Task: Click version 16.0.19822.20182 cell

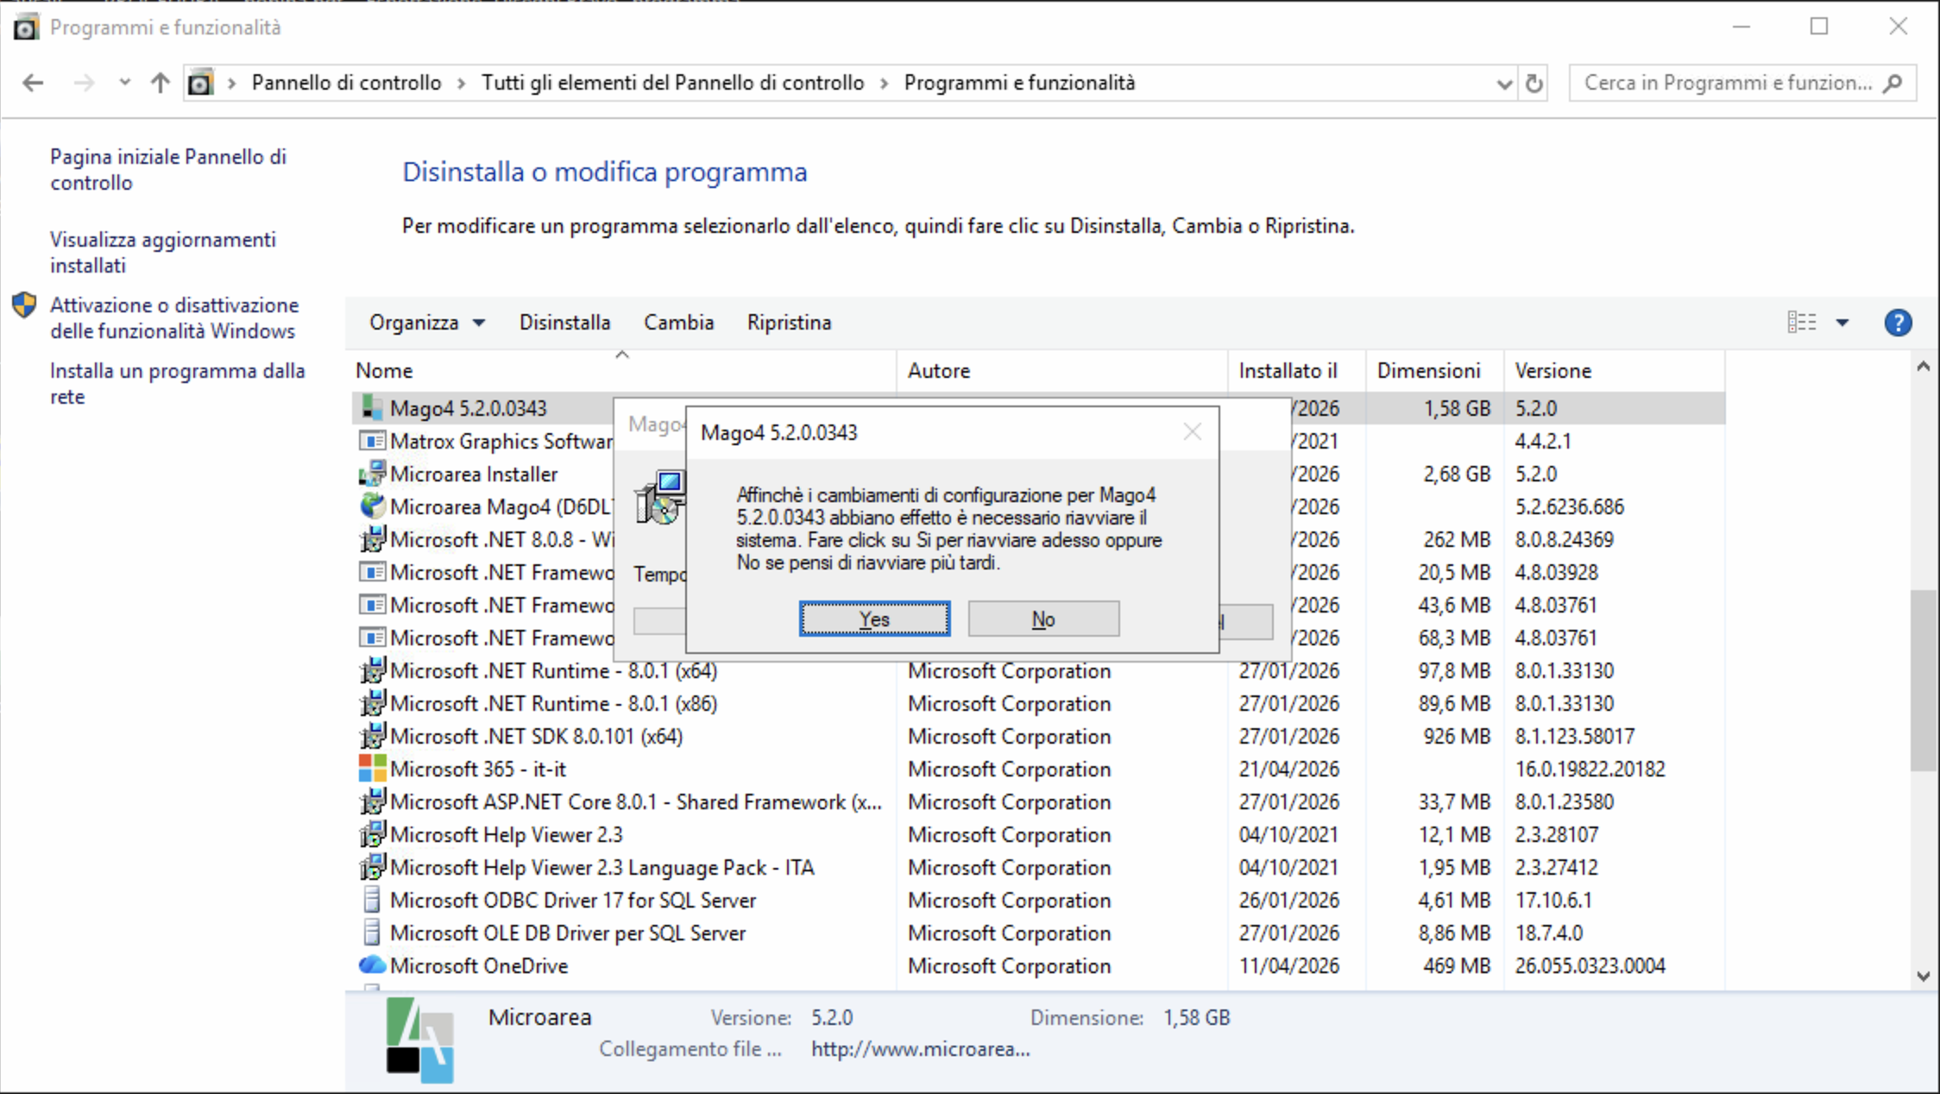Action: [1590, 769]
